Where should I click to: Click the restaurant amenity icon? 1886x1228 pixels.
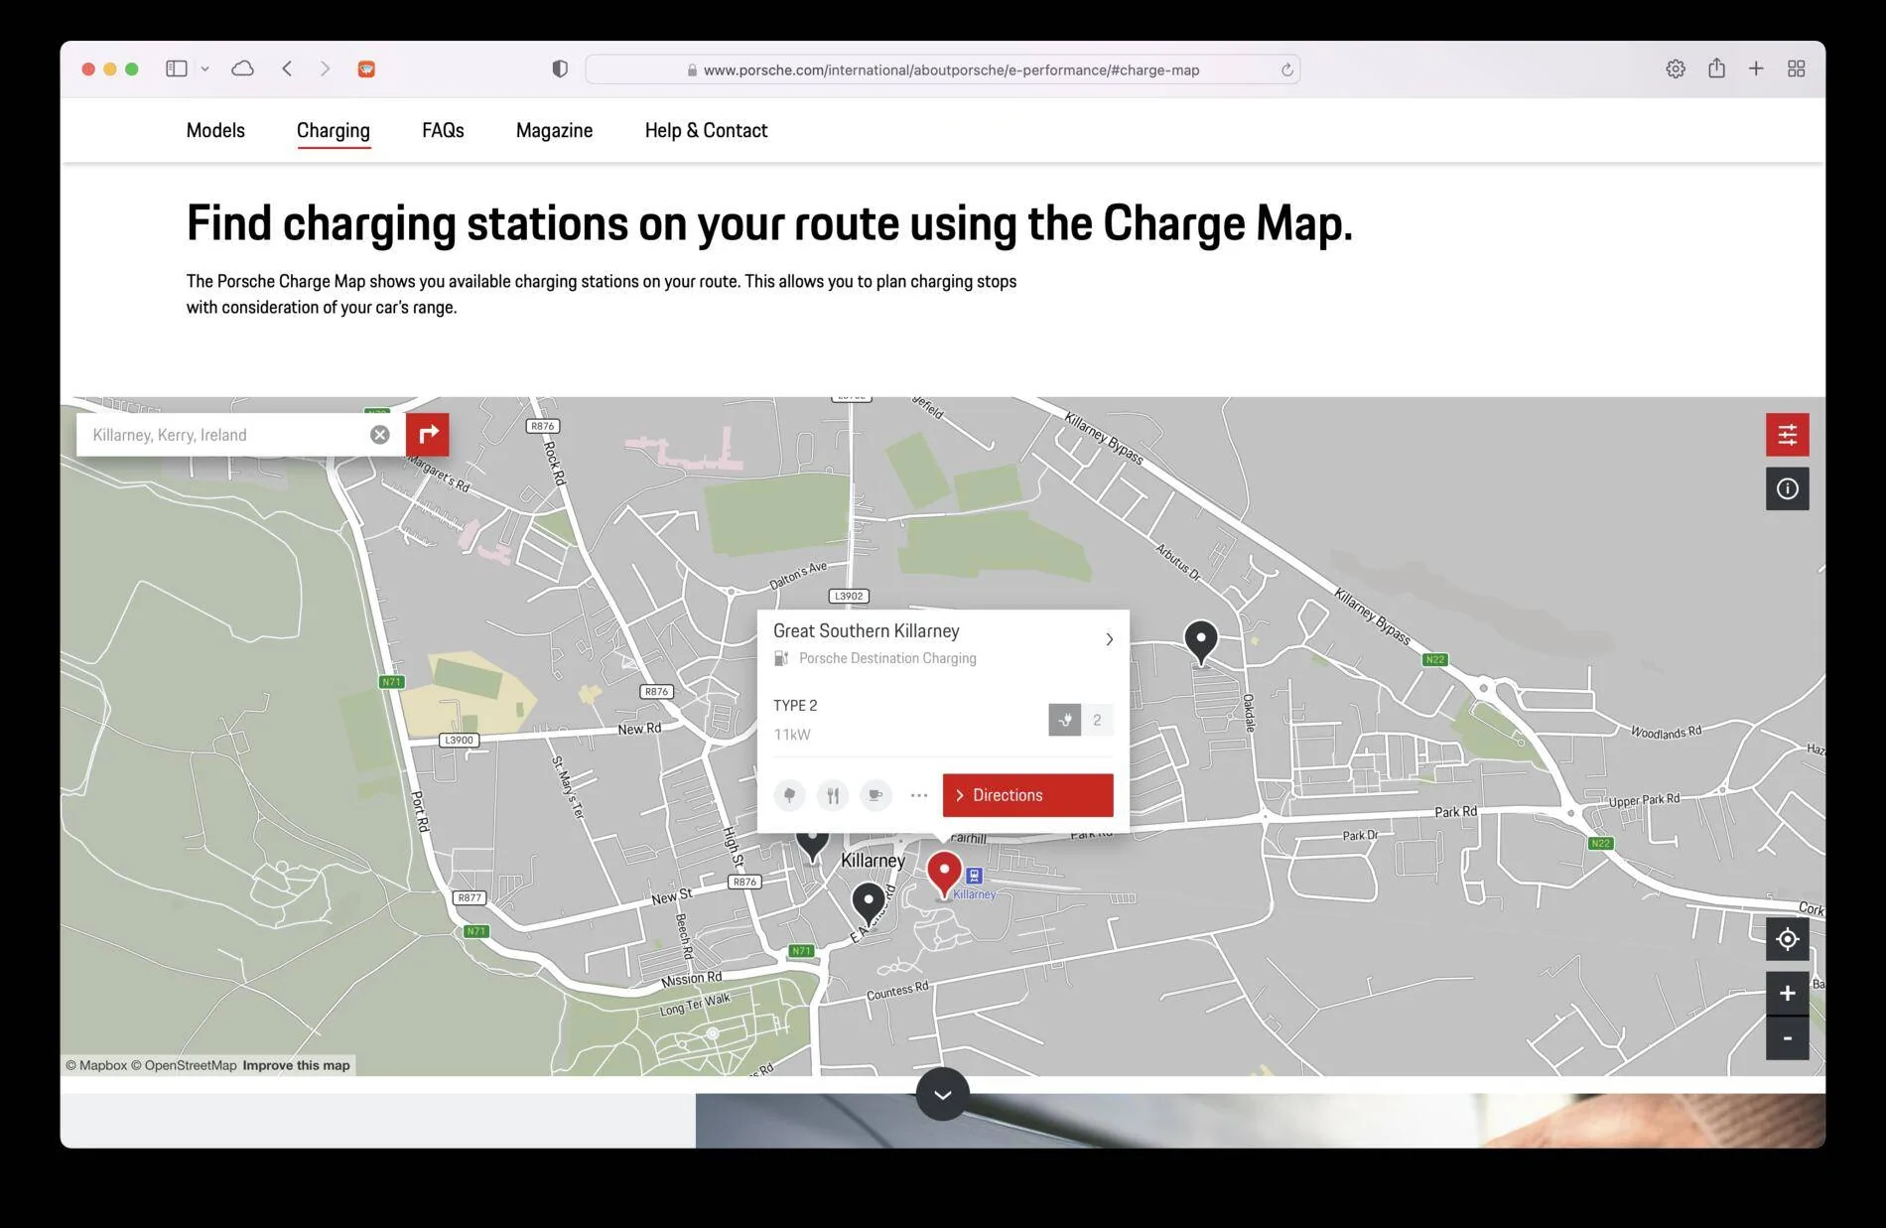tap(833, 795)
